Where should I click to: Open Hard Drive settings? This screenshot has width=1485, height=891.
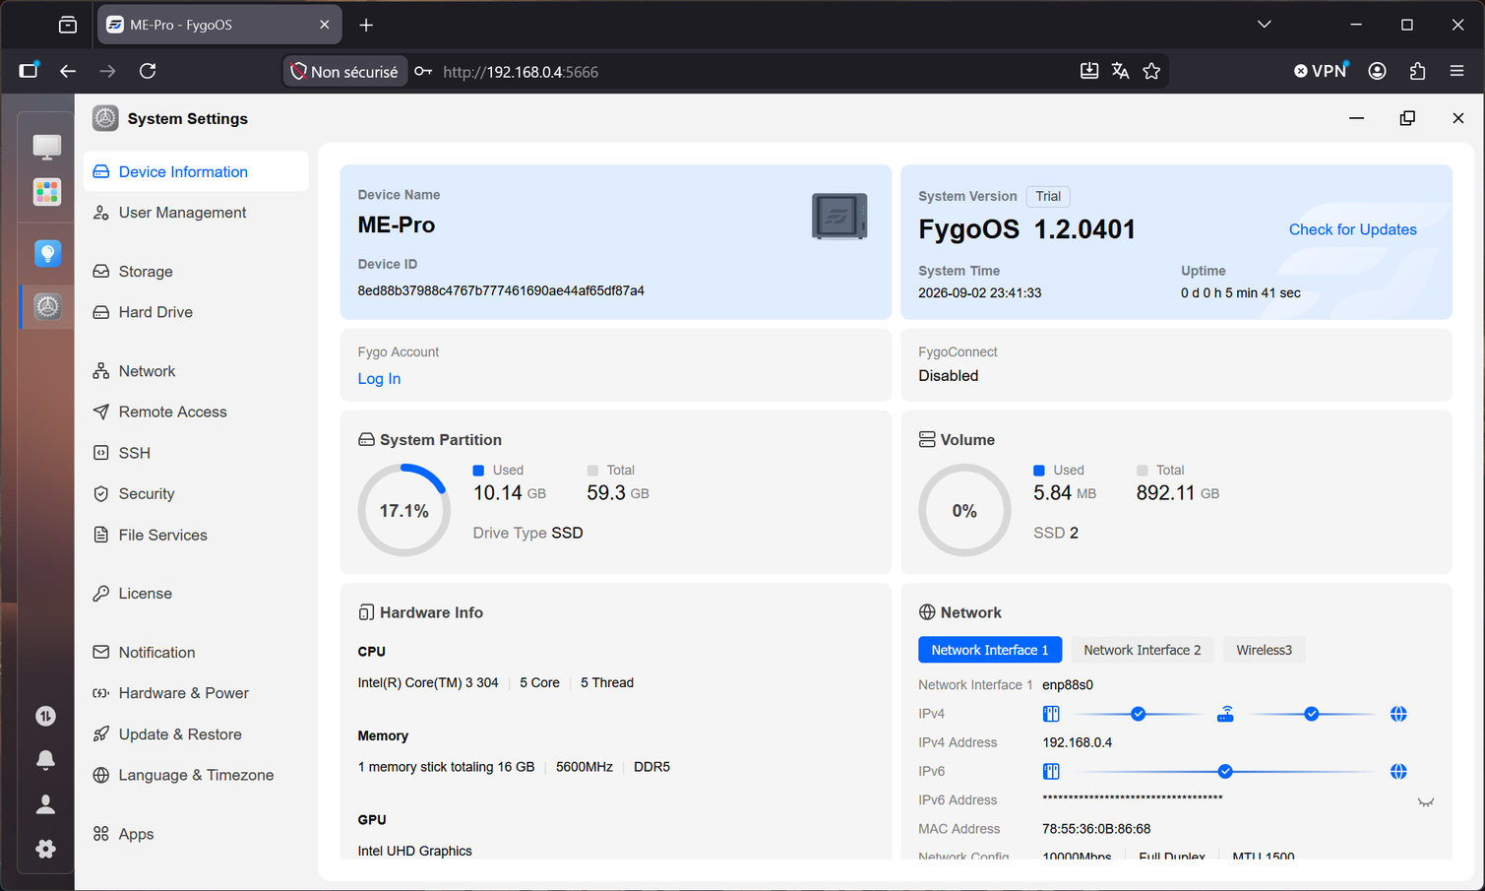(x=197, y=312)
